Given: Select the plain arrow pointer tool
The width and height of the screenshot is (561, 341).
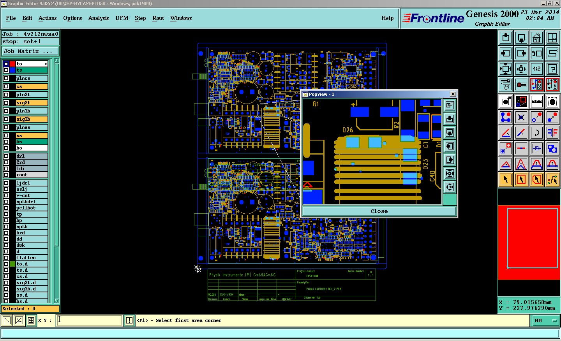Looking at the screenshot, I should (x=506, y=179).
